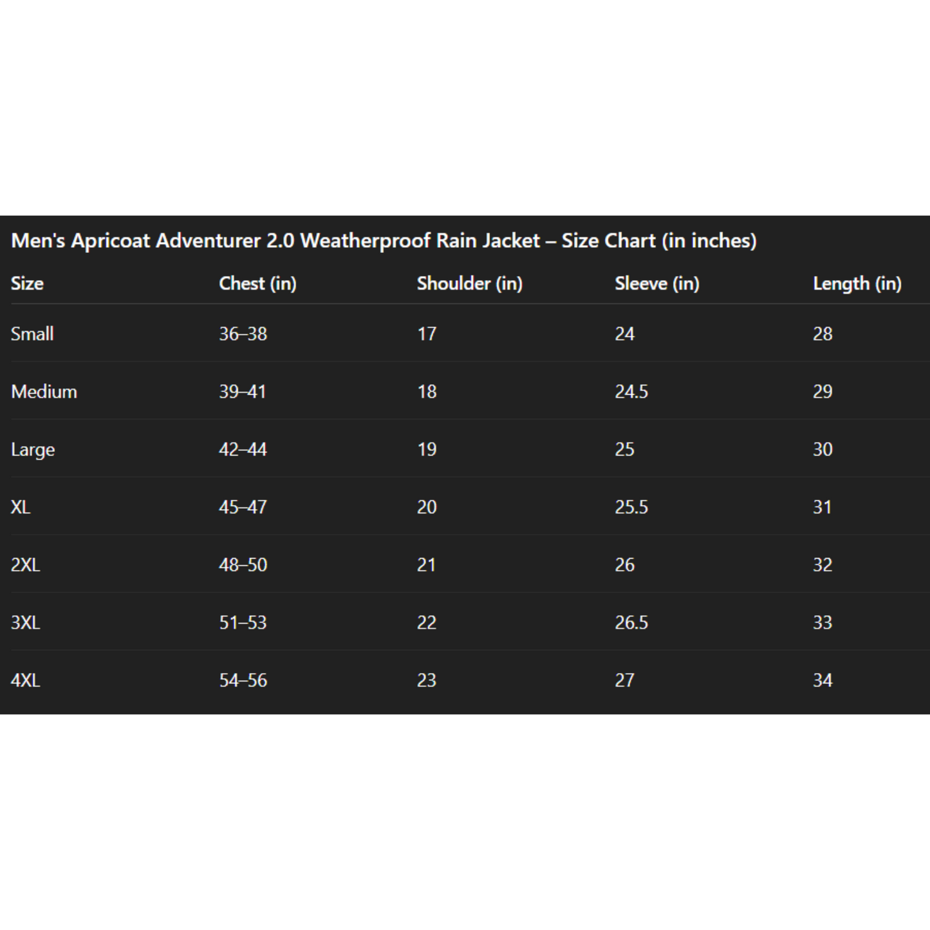
Task: Select the length value 33 for 3XL
Action: [823, 622]
